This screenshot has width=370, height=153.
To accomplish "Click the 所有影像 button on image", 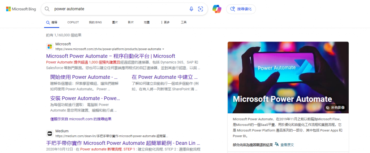I will pos(335,108).
